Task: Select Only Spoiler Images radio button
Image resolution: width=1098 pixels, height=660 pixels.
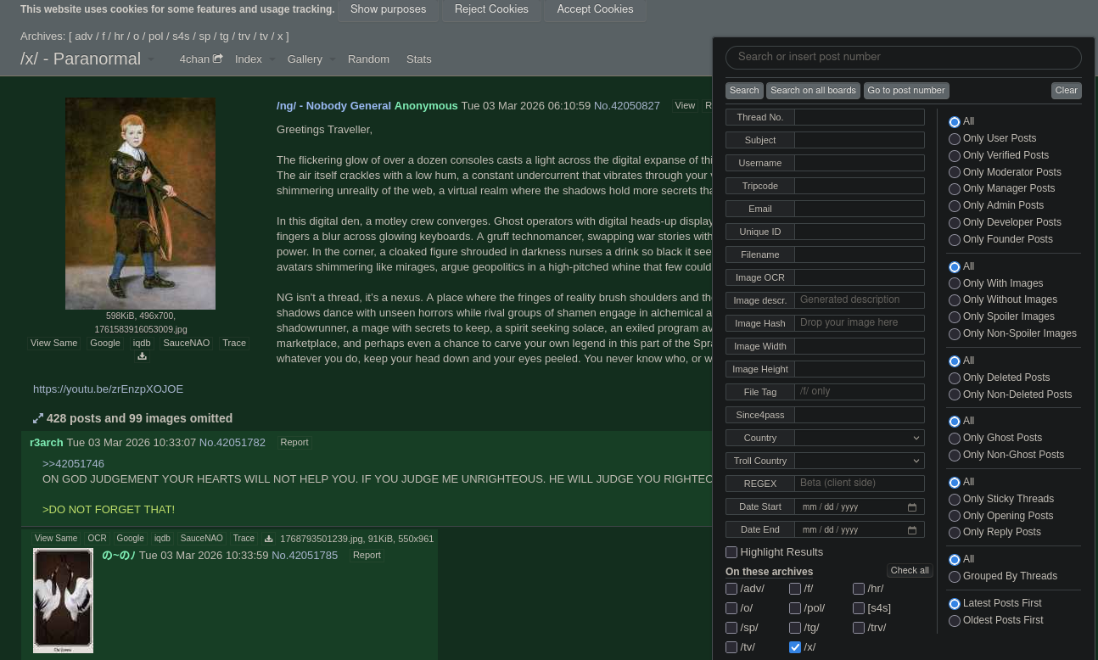Action: pos(955,317)
